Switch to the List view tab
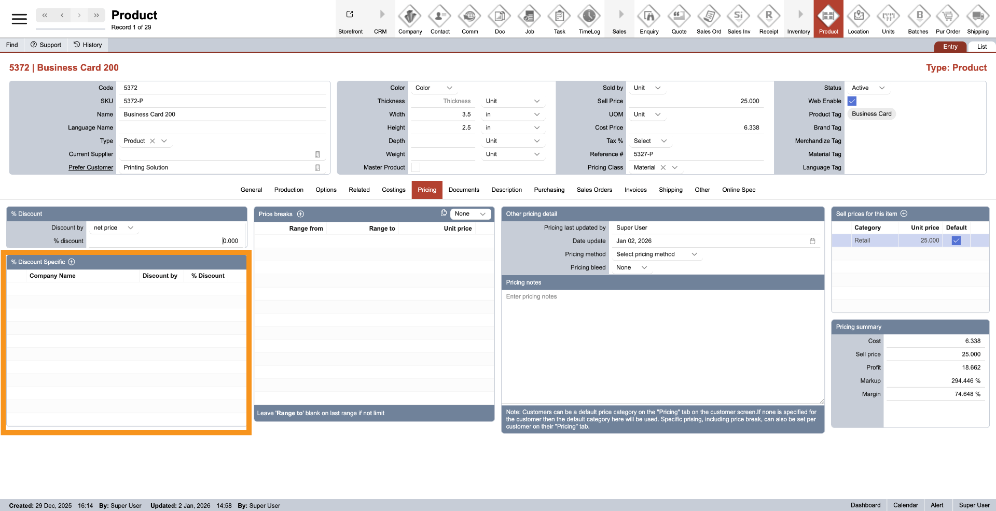The image size is (996, 511). pos(981,47)
